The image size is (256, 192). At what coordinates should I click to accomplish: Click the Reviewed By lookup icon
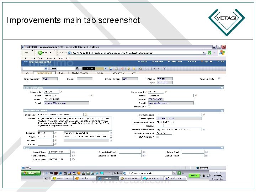[x=166, y=92]
